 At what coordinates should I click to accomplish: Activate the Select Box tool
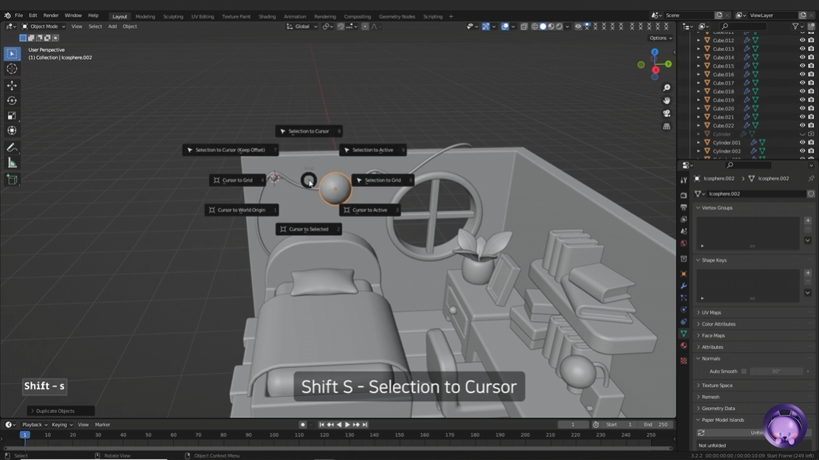click(x=12, y=54)
